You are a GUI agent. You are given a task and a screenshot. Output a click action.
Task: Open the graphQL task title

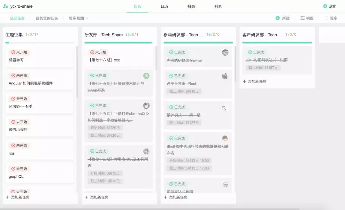pos(16,177)
